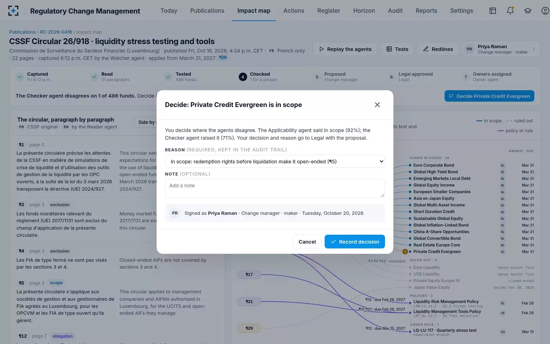Cancel the decision dialog
The width and height of the screenshot is (550, 344).
[307, 242]
